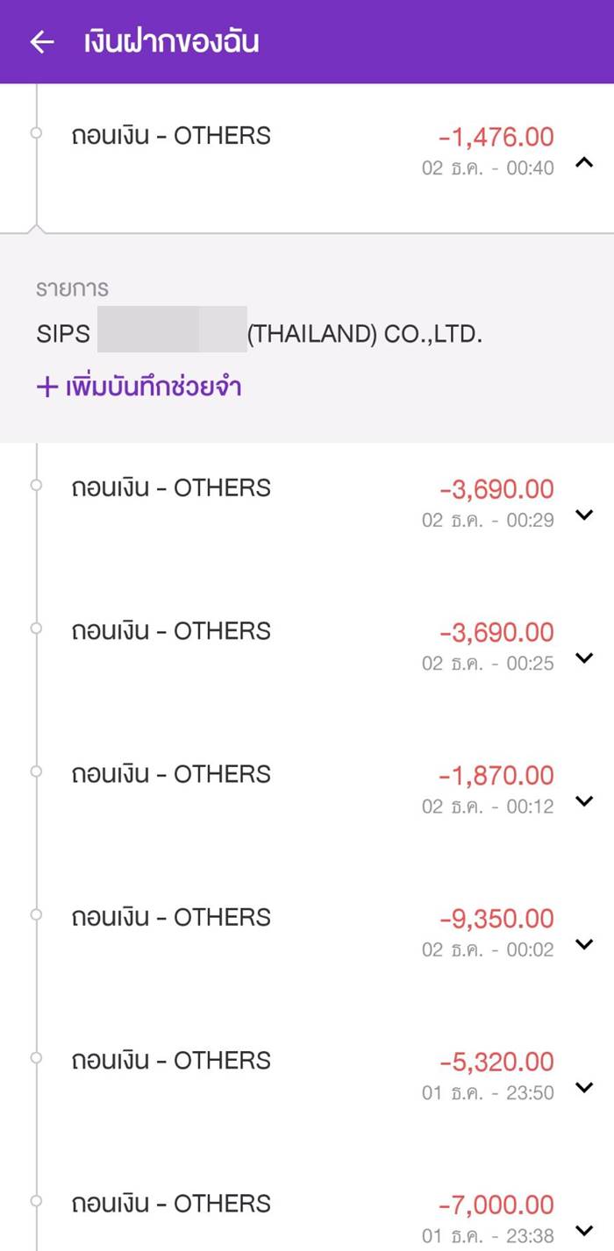Select the topmost ถอนเงิน - OTHERS row
614x1251 pixels.
pos(172,135)
